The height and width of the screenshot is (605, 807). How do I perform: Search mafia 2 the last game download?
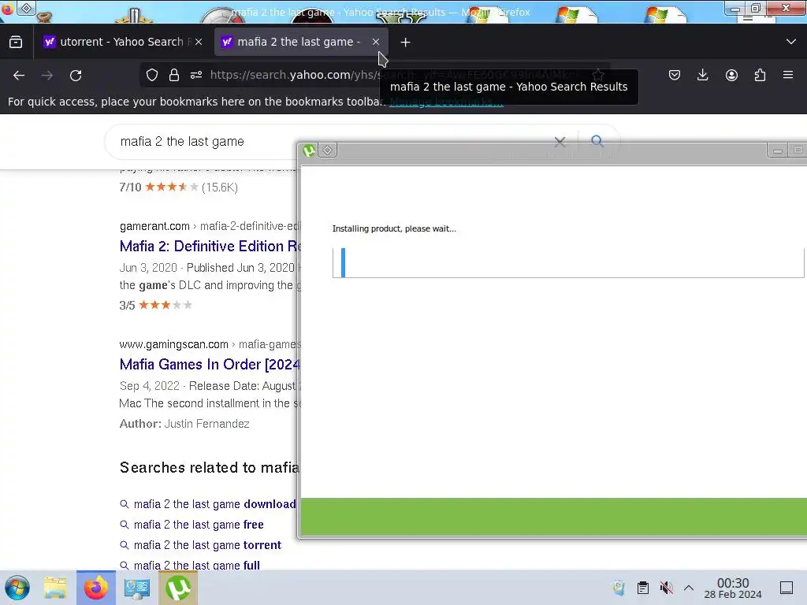point(214,504)
